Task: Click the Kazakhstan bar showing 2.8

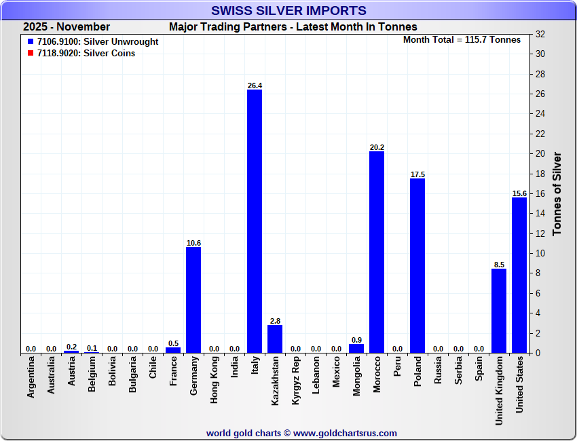Action: (275, 339)
